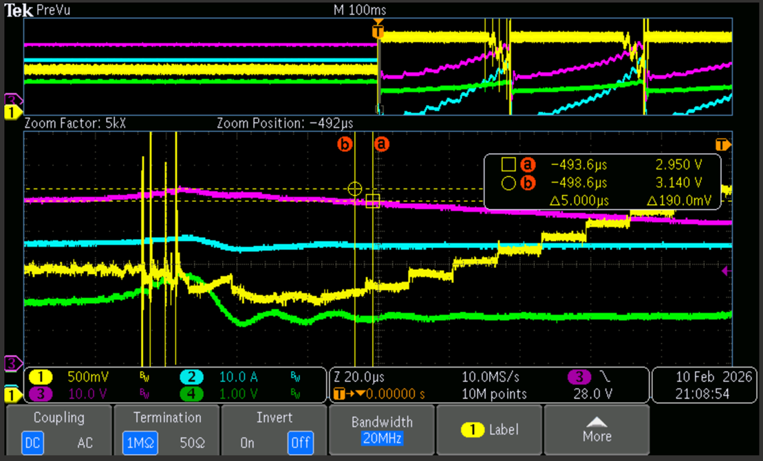Click the M 100ms timebase readout
Image resolution: width=763 pixels, height=461 pixels.
[x=360, y=10]
